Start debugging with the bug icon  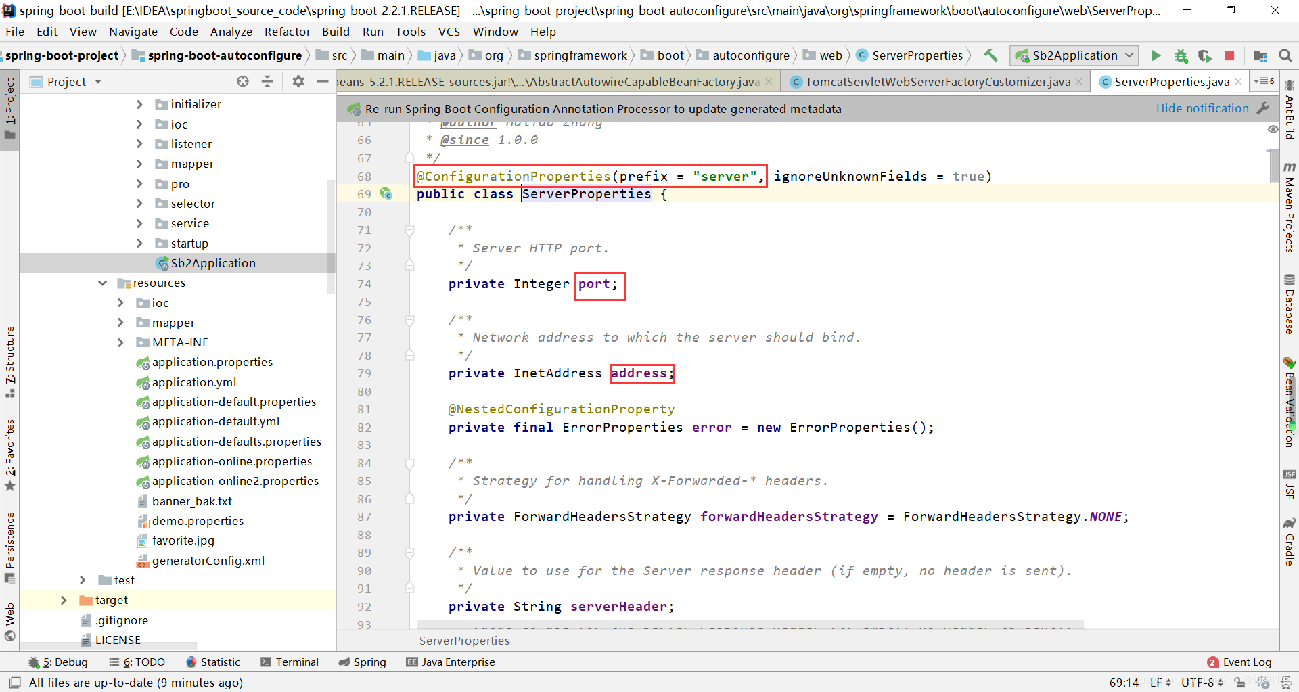1181,55
